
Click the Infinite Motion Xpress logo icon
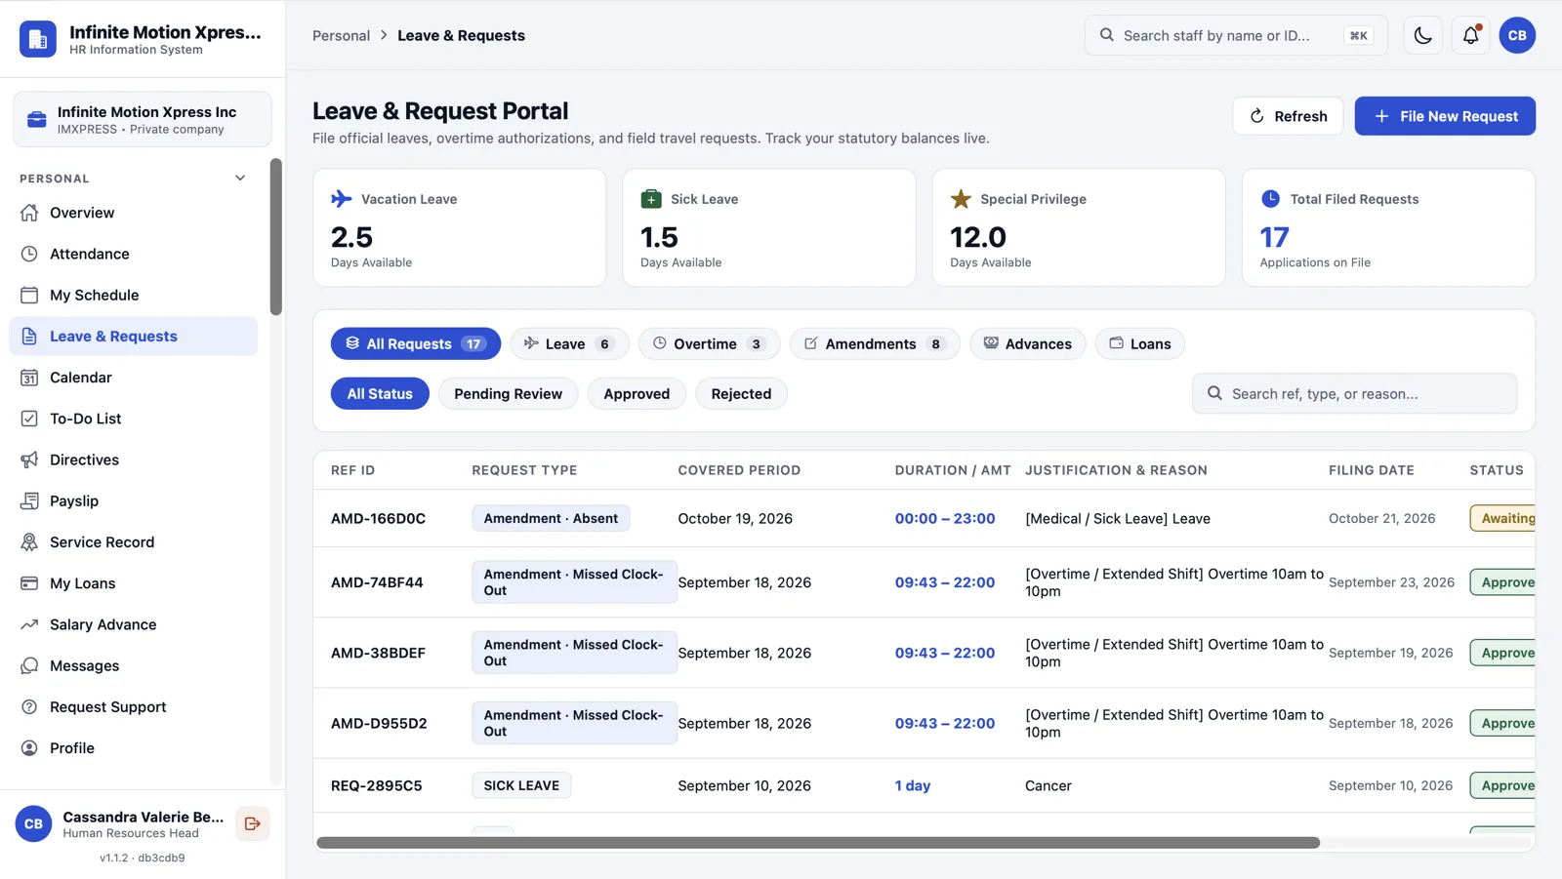pos(38,39)
